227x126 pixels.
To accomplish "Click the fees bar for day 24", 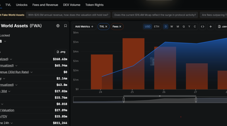I will [x=102, y=72].
